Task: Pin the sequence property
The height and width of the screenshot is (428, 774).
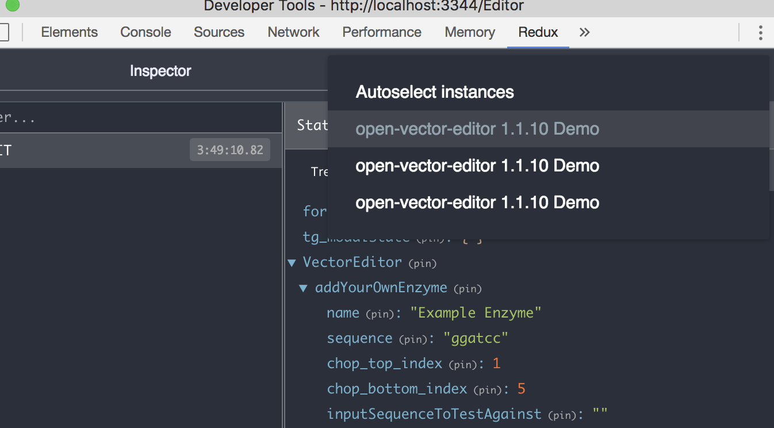Action: point(413,339)
